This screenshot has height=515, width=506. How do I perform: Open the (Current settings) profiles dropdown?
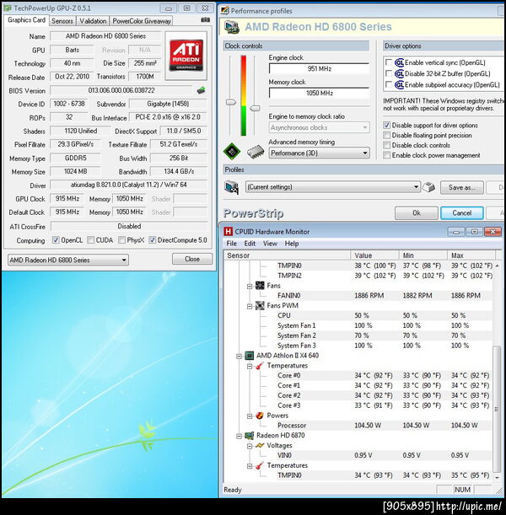click(x=333, y=187)
